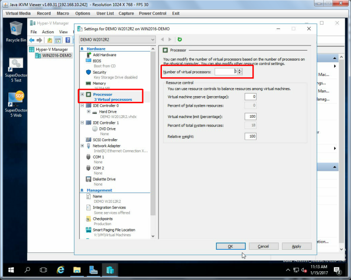Open SuperDoctor 5 Test desktop shortcut
Screen dimensions: 351x280
16,70
